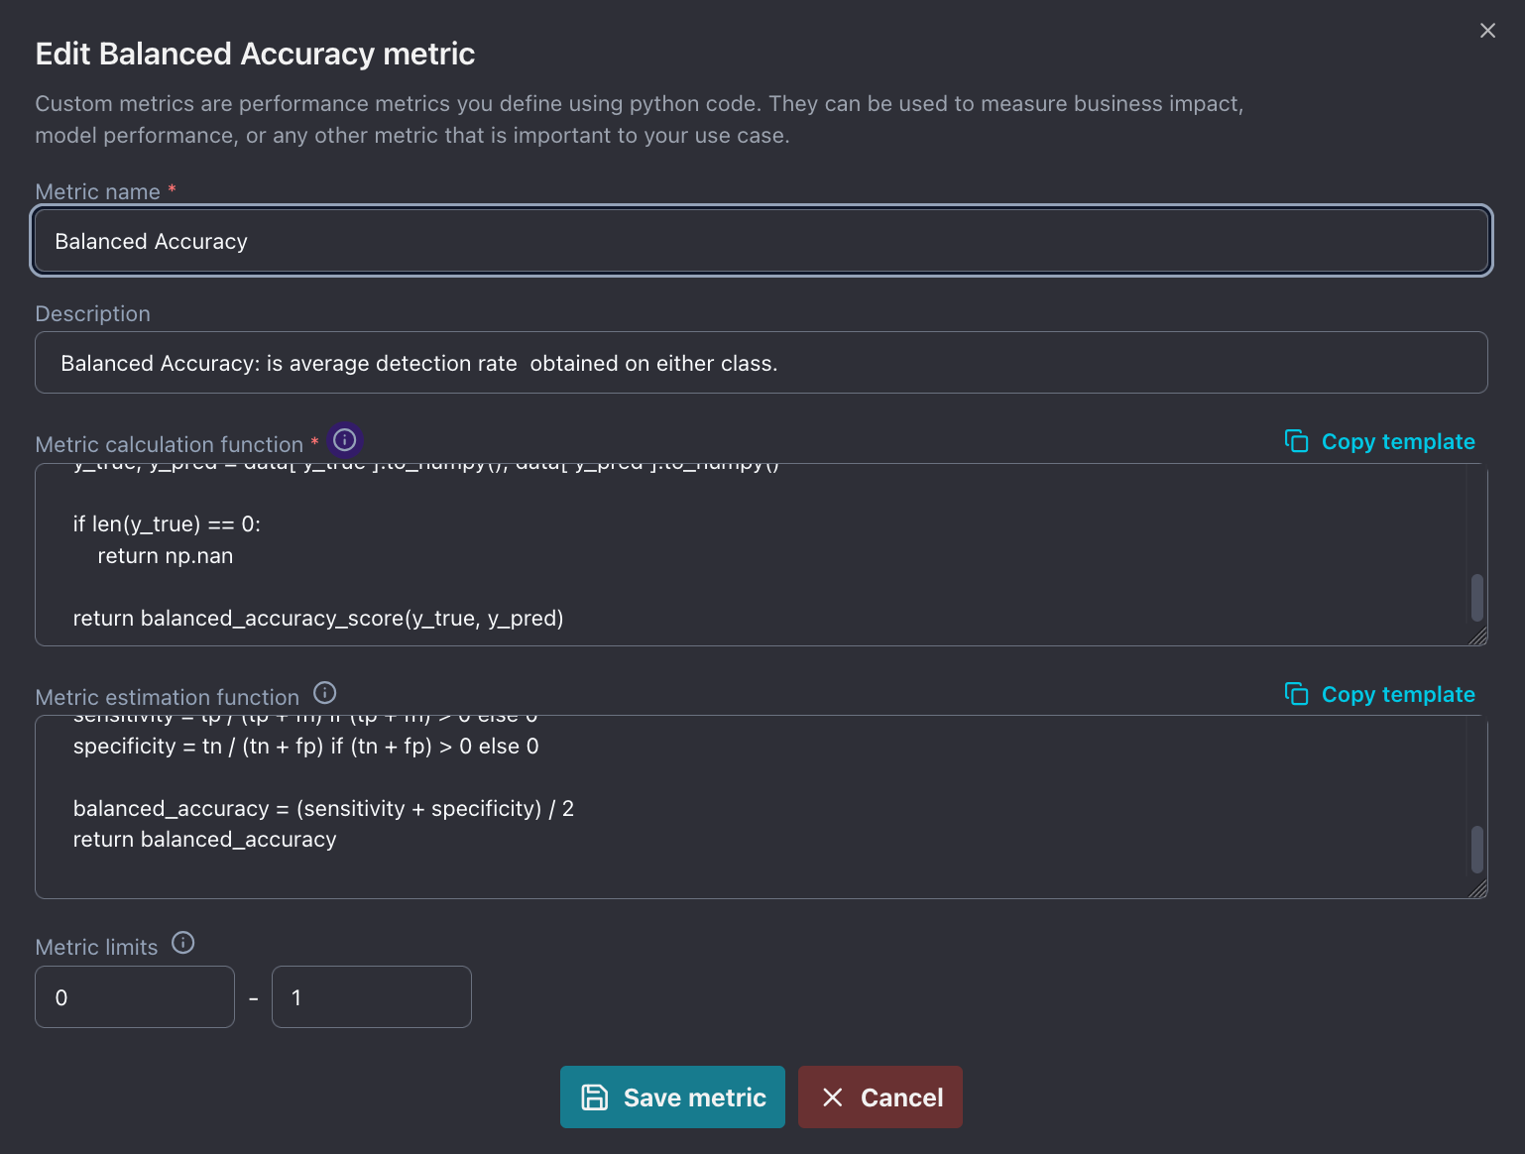Cancel editing the metric
The image size is (1525, 1154).
point(880,1096)
